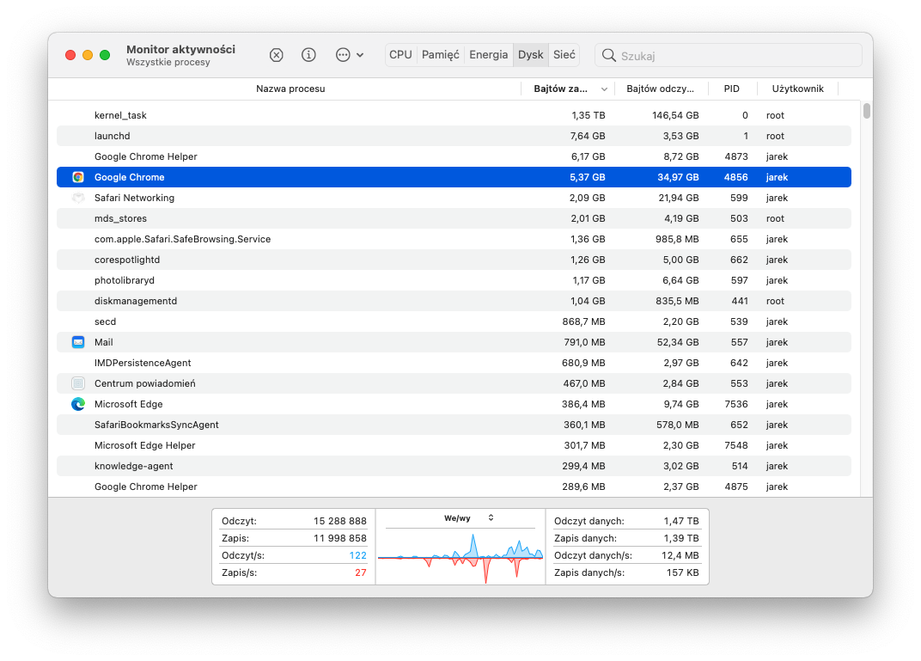This screenshot has width=921, height=661.
Task: Select the SafariBookmarksSyncAgent process
Action: (x=454, y=425)
